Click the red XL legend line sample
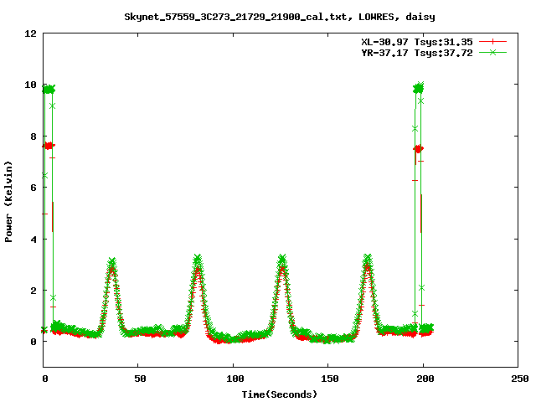 [492, 42]
